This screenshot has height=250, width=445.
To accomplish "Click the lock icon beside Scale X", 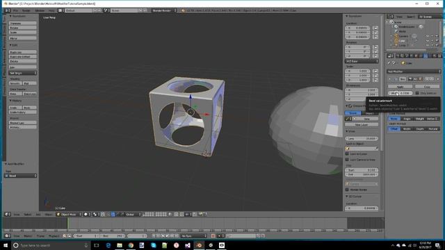I will click(375, 71).
